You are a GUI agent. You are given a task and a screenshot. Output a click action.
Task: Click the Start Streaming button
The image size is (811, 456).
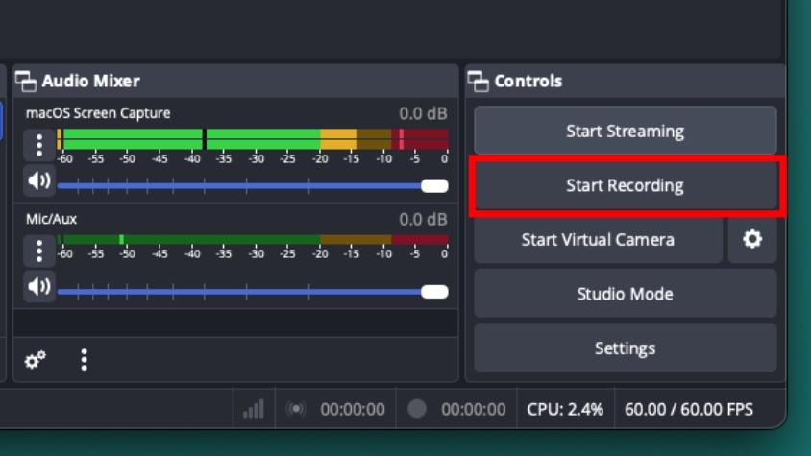click(625, 131)
